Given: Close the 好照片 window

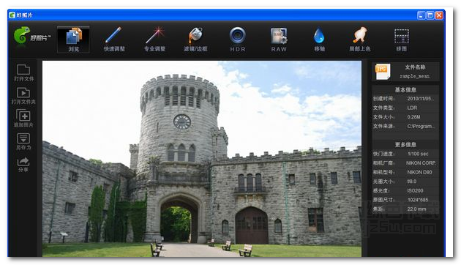Looking at the screenshot, I should click(439, 15).
